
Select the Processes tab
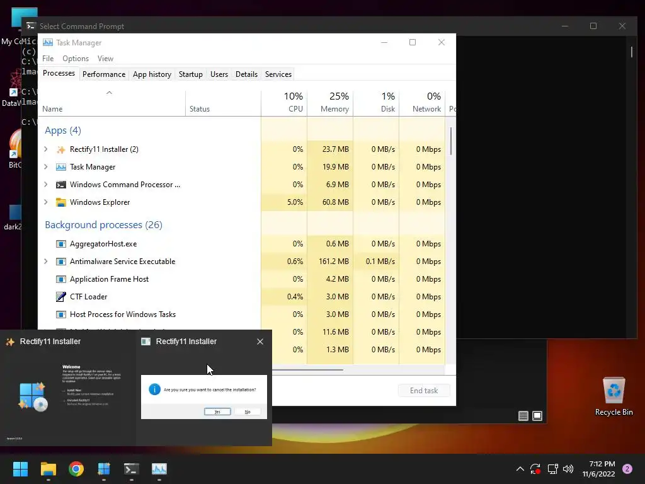point(59,73)
